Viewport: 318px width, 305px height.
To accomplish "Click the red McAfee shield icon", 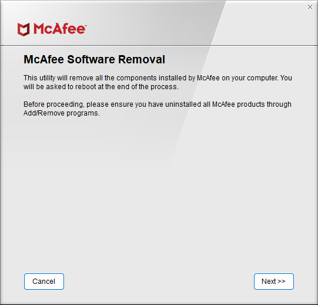I will 24,29.
